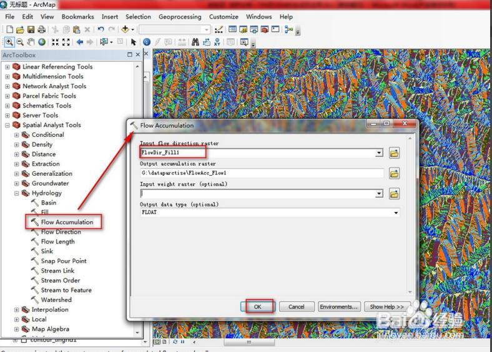
Task: Show the Table of Contents window
Action: tap(232, 29)
